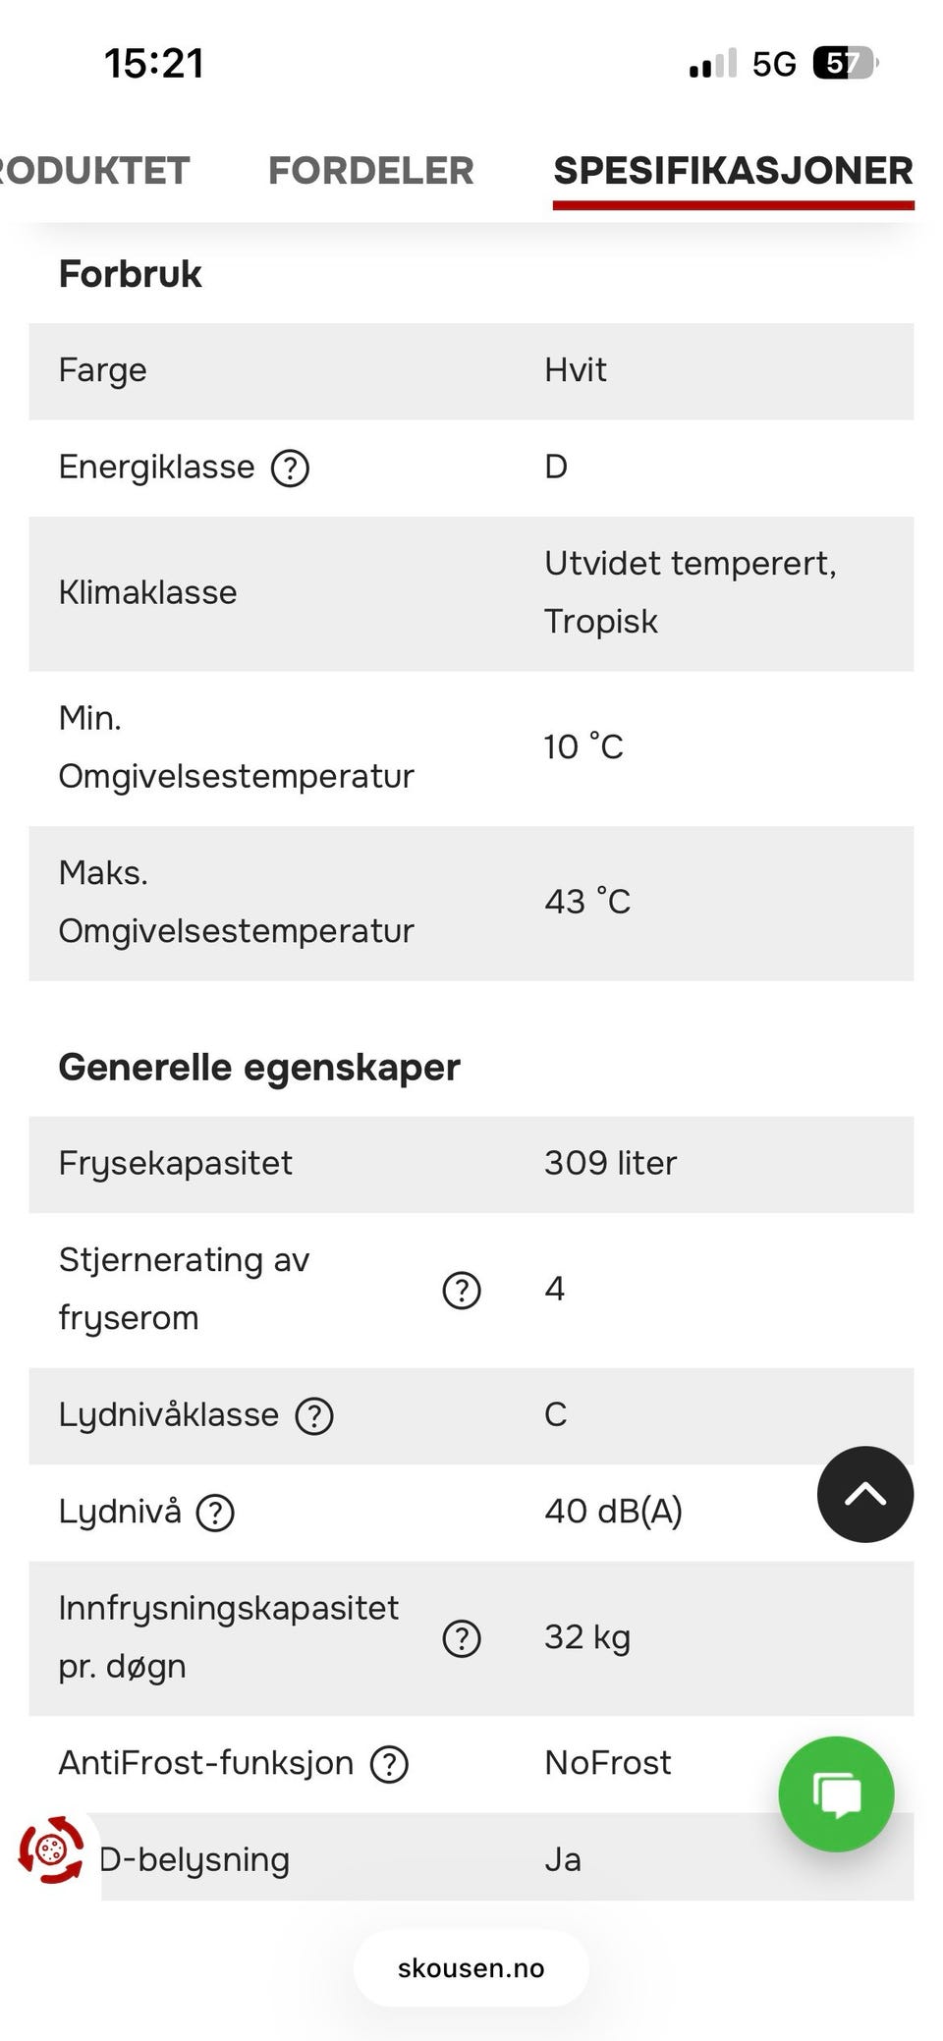
Task: Tap the Frysekapasitet 309 liter row
Action: (471, 1164)
